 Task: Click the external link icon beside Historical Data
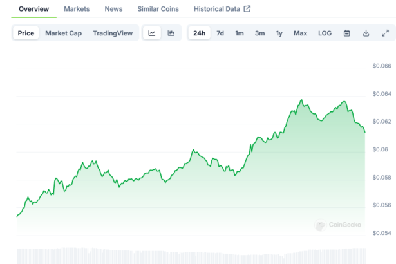point(247,9)
